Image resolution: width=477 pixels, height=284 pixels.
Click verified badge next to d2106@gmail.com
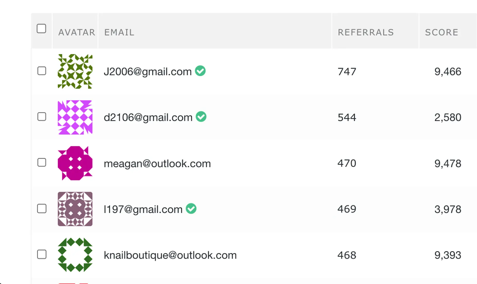pyautogui.click(x=201, y=117)
